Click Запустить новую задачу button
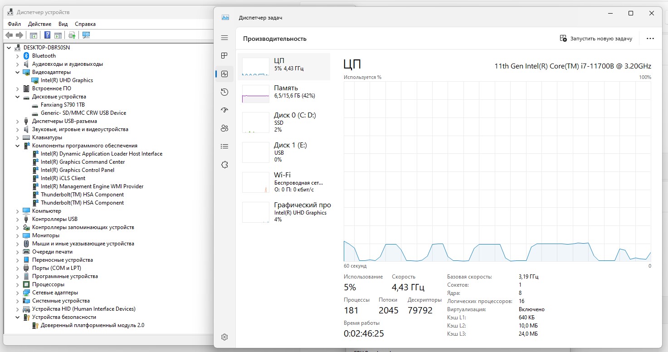668x352 pixels. [x=596, y=39]
